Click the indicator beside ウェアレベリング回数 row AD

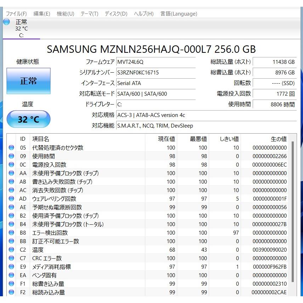pos(11,198)
